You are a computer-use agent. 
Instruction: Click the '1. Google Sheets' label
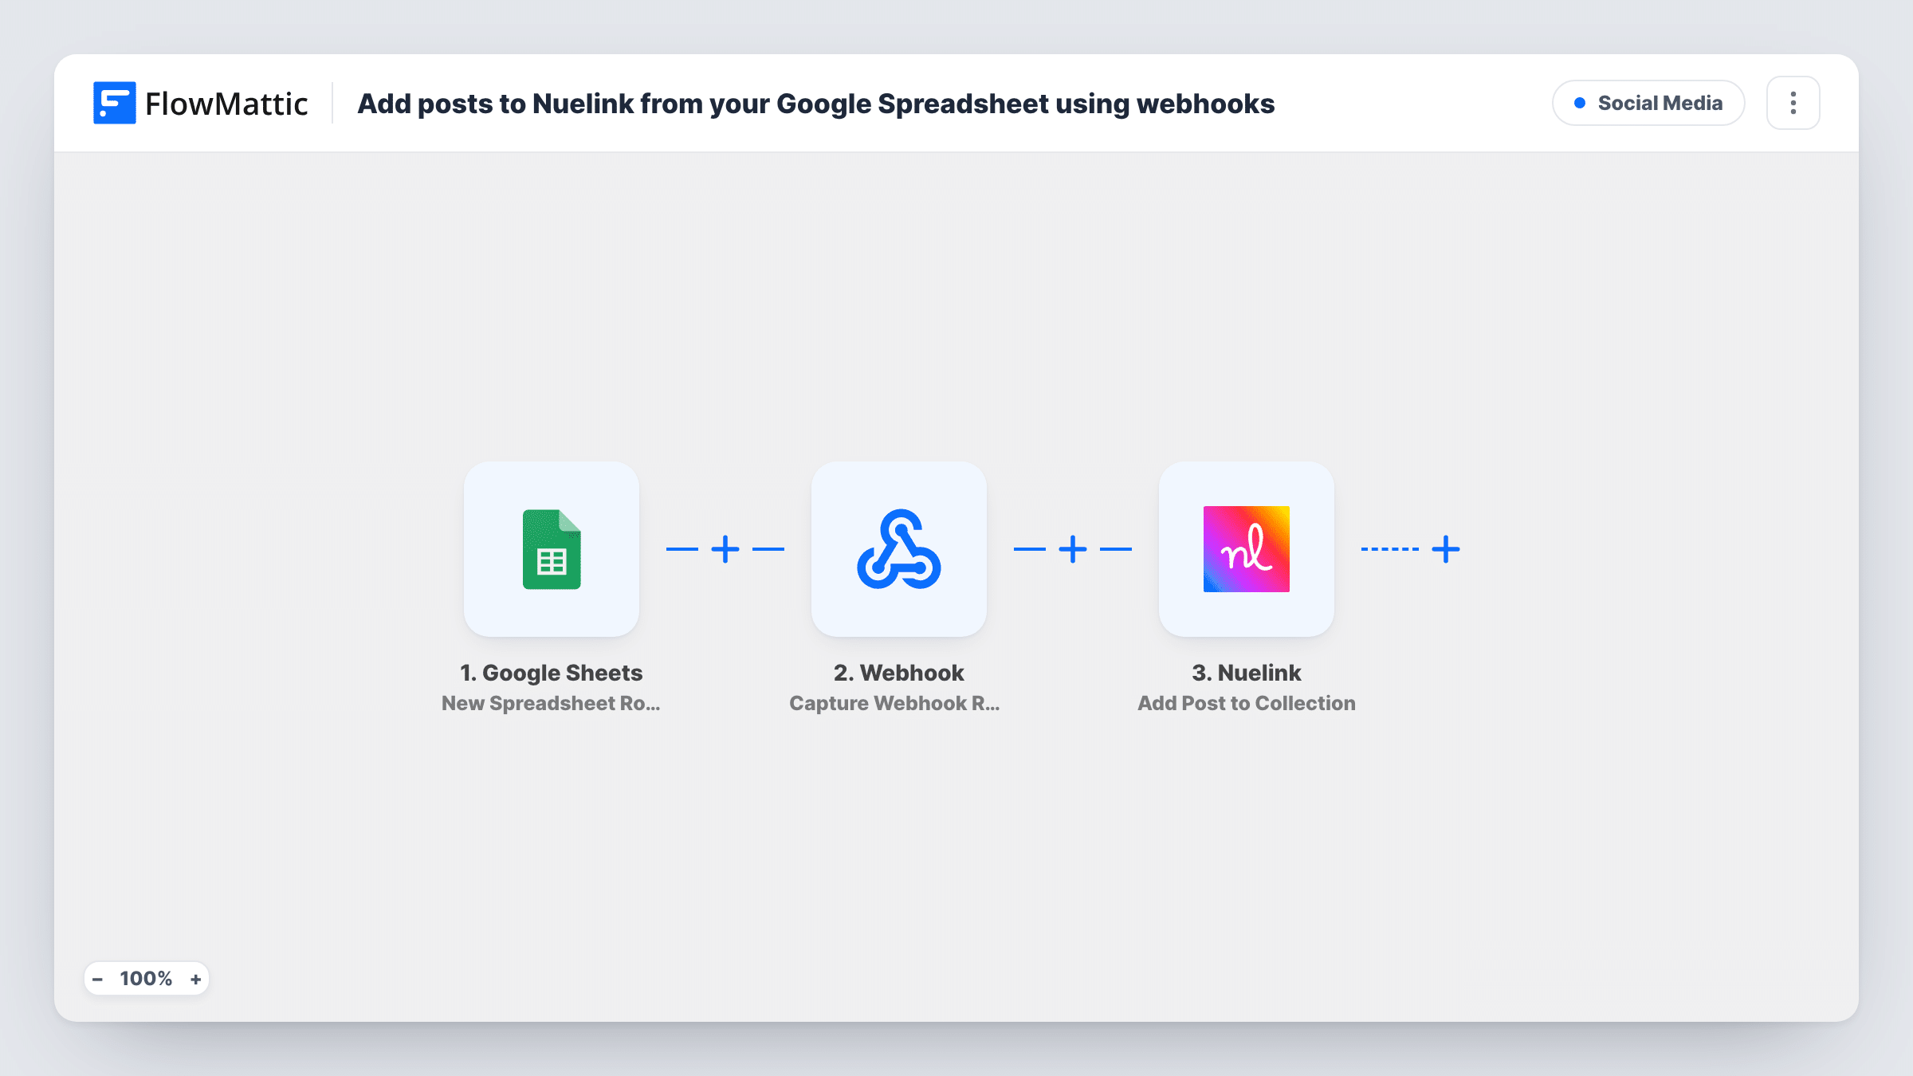[552, 673]
